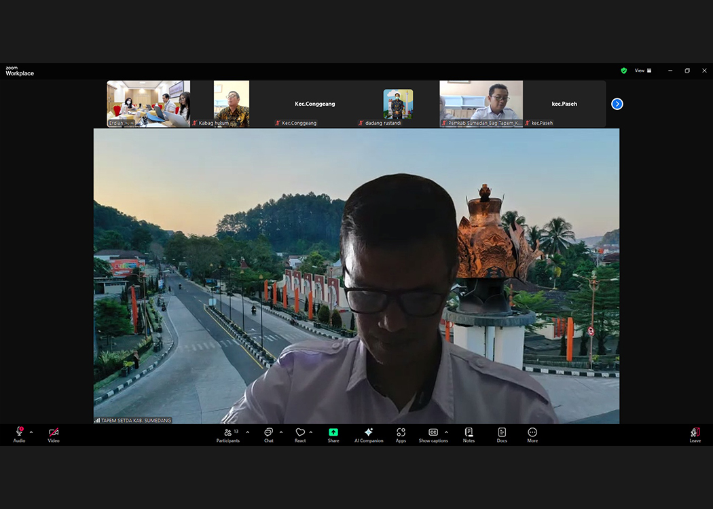
Task: Select Erdian participant video thumbnail
Action: 148,104
